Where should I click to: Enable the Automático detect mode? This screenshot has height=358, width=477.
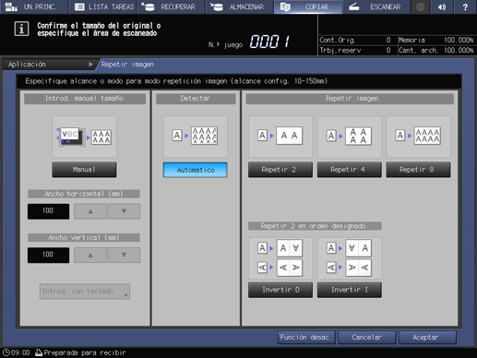tap(196, 170)
